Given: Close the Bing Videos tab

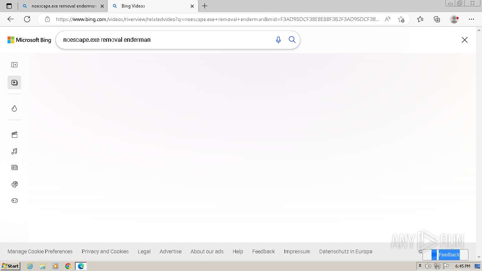Looking at the screenshot, I should point(192,6).
